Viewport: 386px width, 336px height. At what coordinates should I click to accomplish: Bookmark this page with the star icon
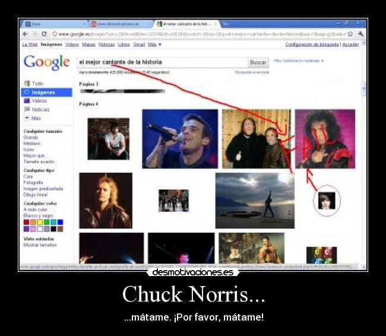(x=350, y=34)
